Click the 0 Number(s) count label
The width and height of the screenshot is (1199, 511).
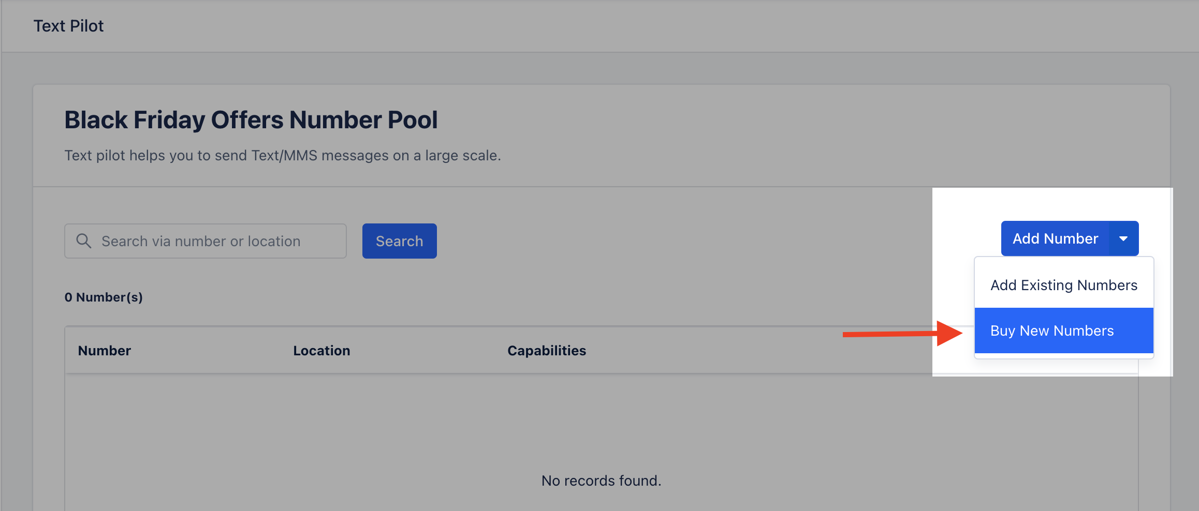coord(104,297)
